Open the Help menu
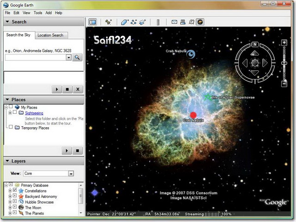The image size is (296, 222). [59, 13]
